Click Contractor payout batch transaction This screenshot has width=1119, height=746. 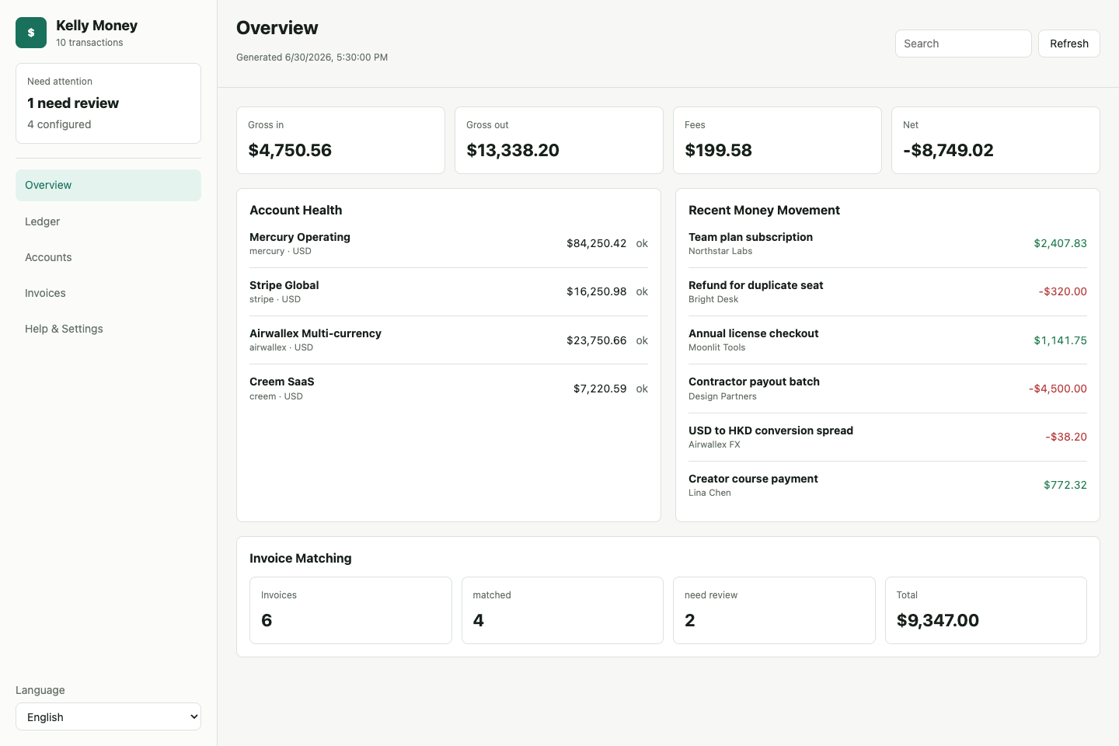click(887, 389)
